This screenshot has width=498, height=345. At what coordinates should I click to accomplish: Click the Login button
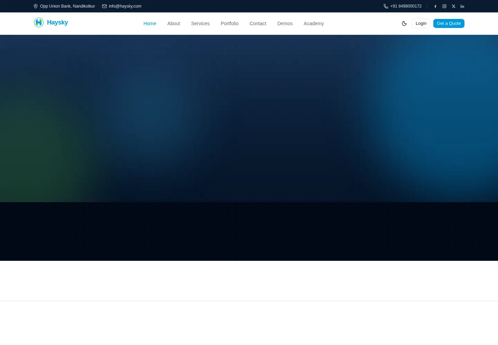click(x=421, y=23)
